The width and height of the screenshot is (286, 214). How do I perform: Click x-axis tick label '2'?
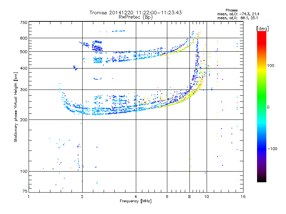coord(82,197)
